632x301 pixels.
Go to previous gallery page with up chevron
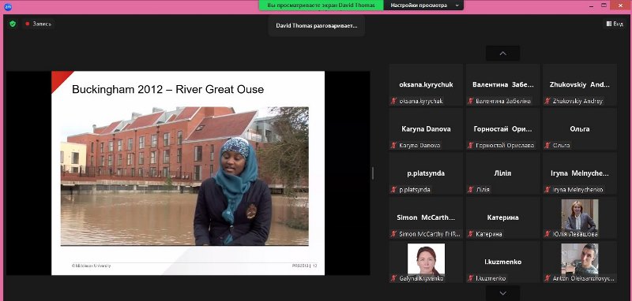coord(502,53)
